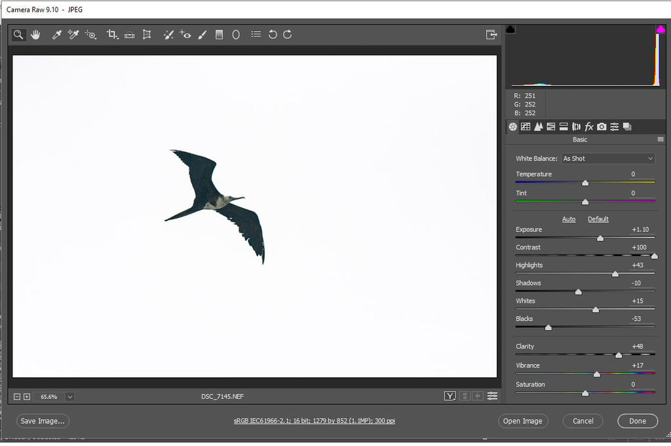Screen dimensions: 671x446
Task: Toggle shadow clipping warning in histogram
Action: click(511, 29)
